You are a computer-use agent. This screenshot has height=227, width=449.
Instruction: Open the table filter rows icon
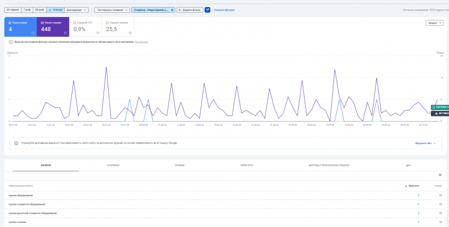coord(440,175)
